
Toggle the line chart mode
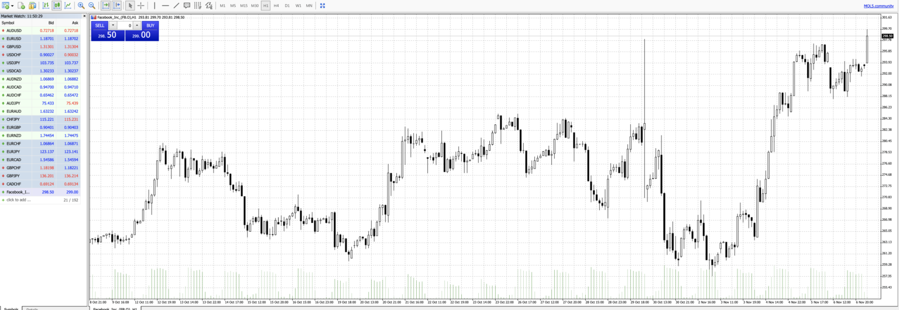click(68, 5)
